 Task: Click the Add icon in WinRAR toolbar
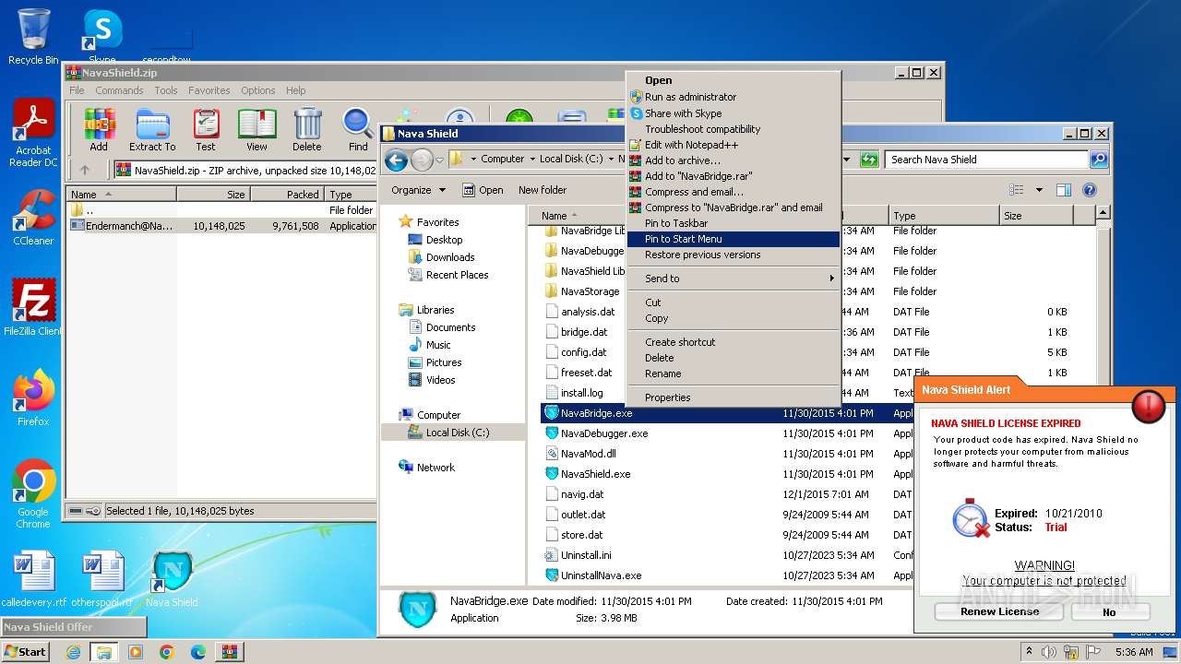pyautogui.click(x=99, y=125)
